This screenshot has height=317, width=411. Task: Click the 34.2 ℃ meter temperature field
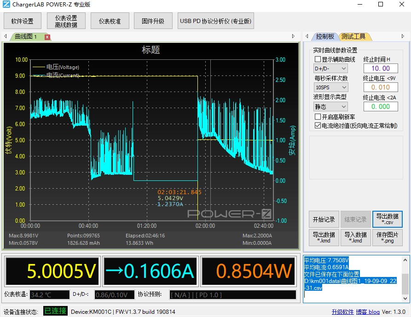tap(50, 295)
